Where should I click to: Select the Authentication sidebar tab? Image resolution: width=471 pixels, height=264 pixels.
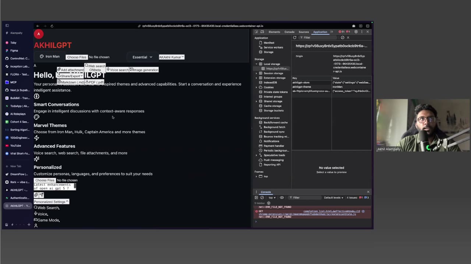click(x=17, y=198)
